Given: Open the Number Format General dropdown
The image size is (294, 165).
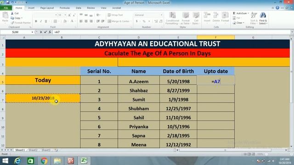Looking at the screenshot, I should pos(161,15).
